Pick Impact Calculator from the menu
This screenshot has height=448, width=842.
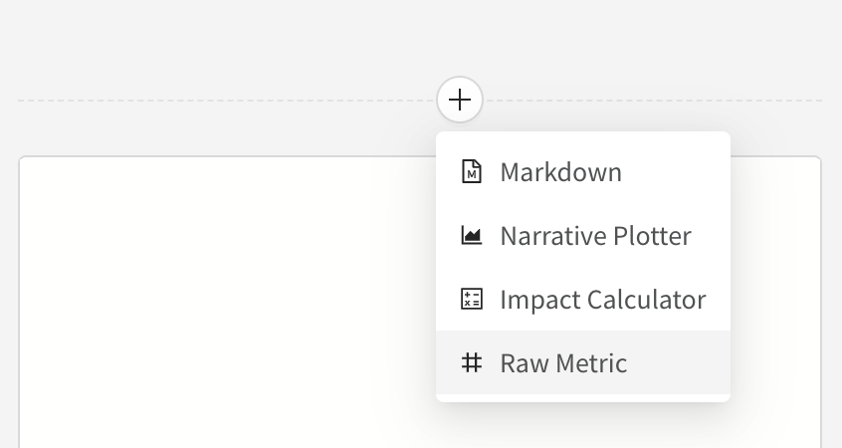tap(582, 300)
